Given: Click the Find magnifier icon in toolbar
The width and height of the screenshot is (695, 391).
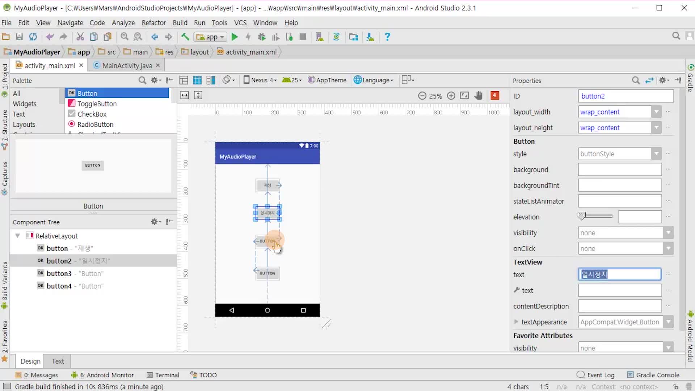Looking at the screenshot, I should point(125,37).
